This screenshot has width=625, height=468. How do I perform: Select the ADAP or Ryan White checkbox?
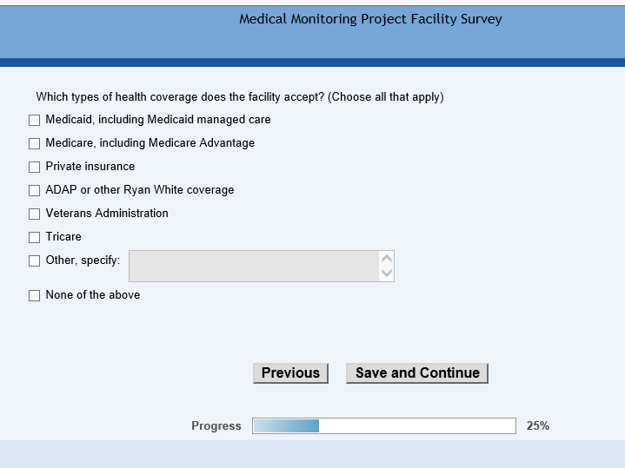35,191
